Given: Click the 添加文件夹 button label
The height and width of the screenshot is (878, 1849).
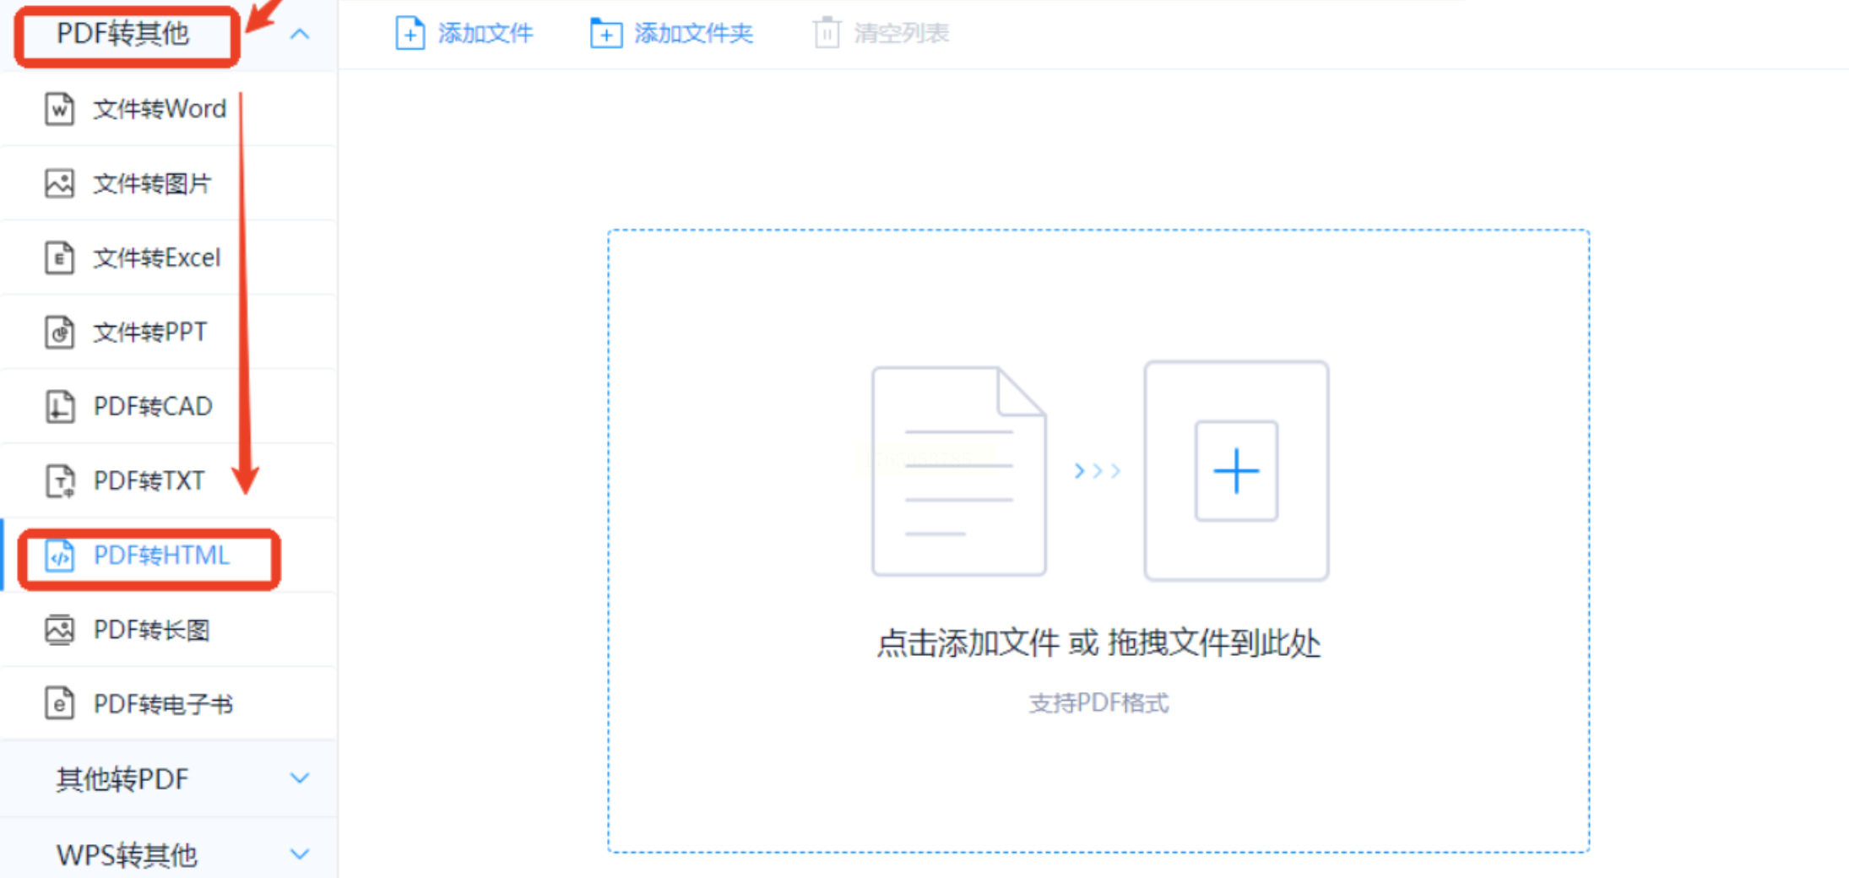Looking at the screenshot, I should tap(694, 34).
